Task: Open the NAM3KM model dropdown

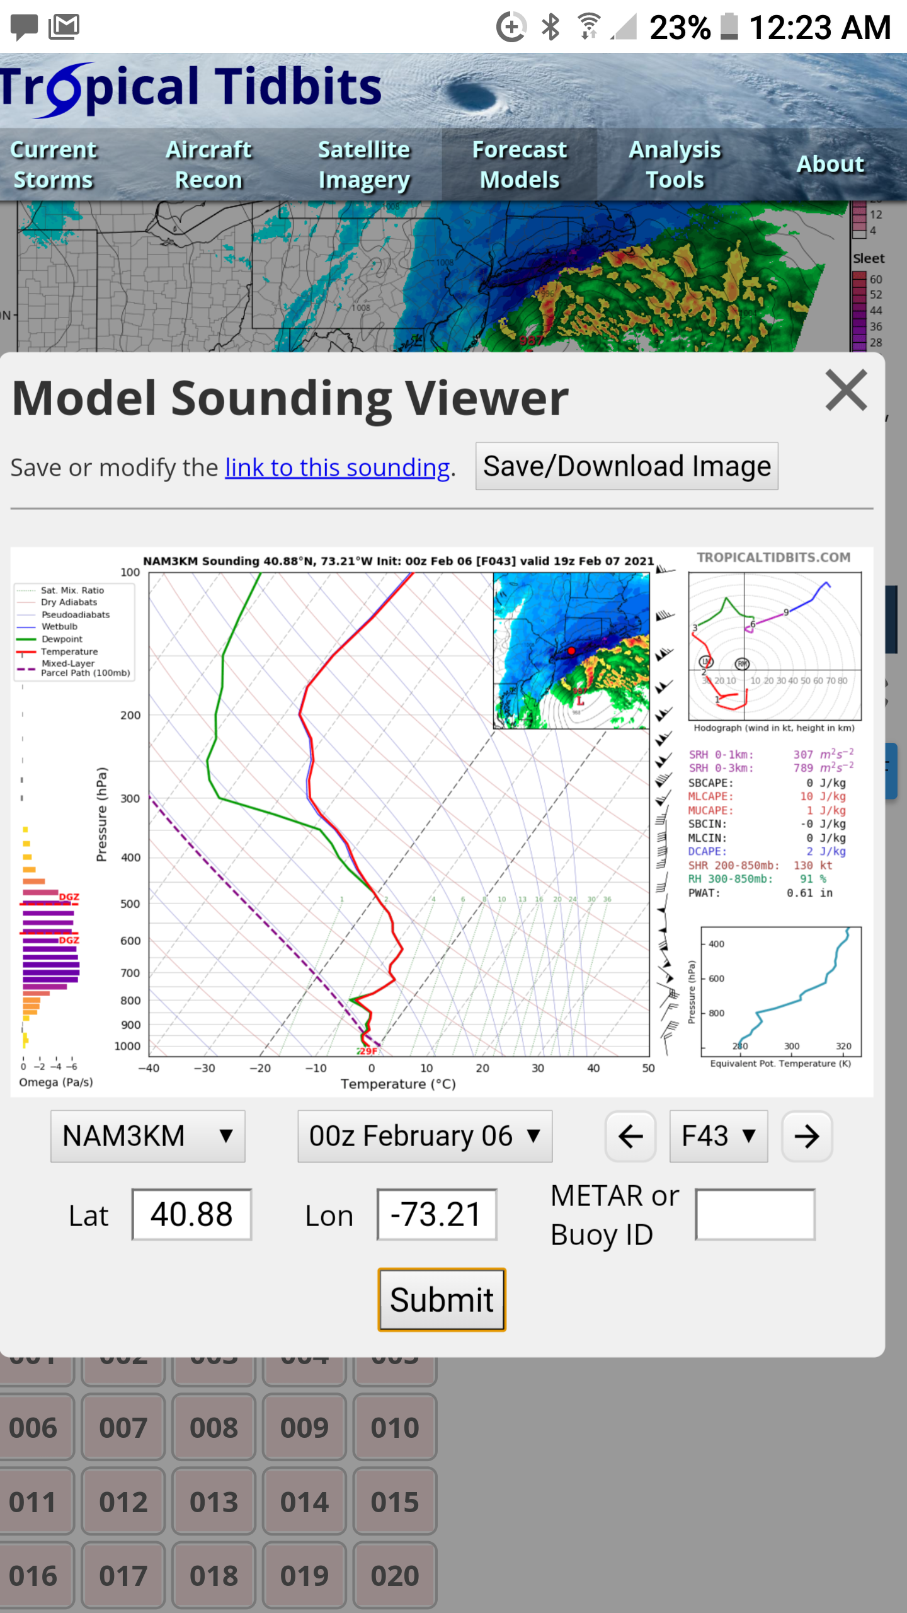Action: tap(148, 1136)
